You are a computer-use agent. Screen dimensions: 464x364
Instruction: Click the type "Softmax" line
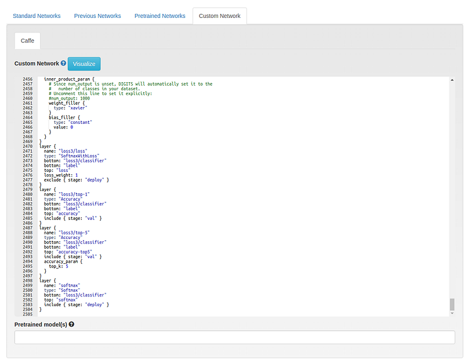point(62,290)
